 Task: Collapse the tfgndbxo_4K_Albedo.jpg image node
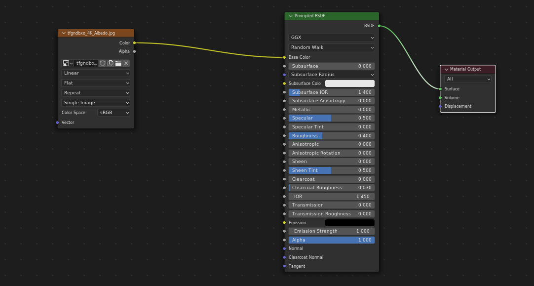(64, 33)
